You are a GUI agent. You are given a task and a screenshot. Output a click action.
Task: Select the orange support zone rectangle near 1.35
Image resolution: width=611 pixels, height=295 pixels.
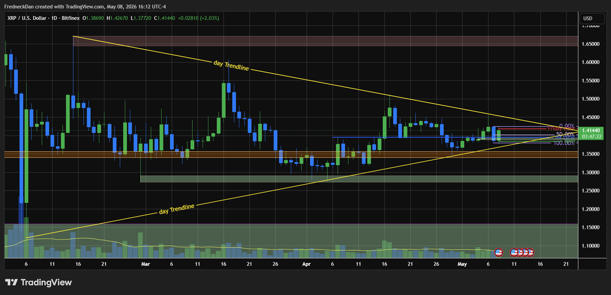(291, 154)
